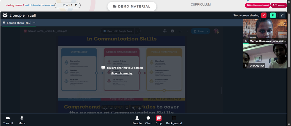Click the Share button in viewer
Screen dimensions: 291x126
point(198,31)
